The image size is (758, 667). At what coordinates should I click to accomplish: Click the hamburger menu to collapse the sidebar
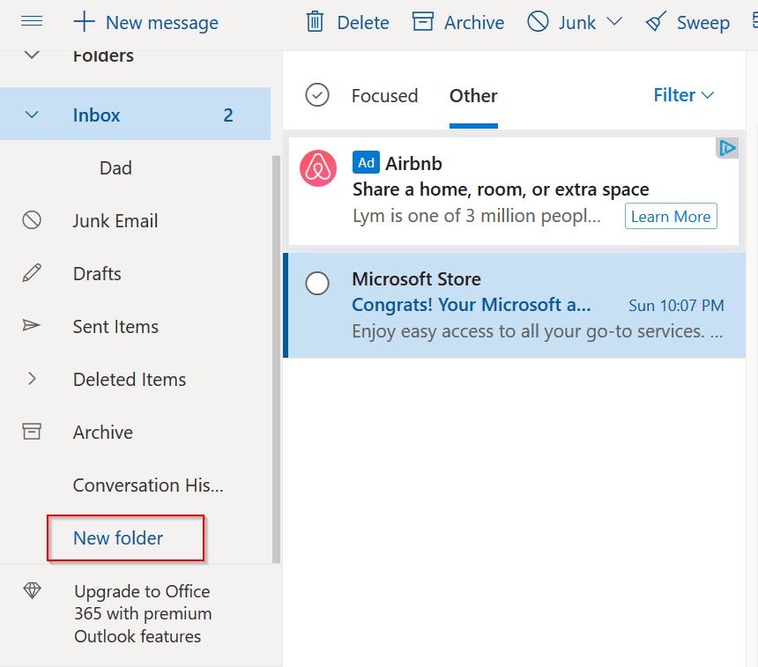point(33,22)
